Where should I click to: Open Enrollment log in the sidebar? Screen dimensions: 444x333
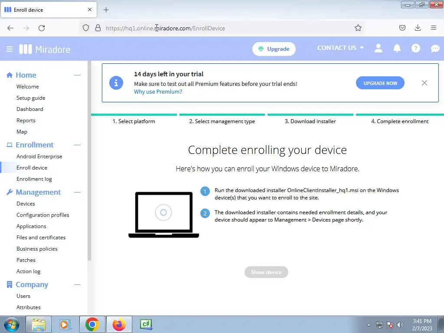(34, 179)
